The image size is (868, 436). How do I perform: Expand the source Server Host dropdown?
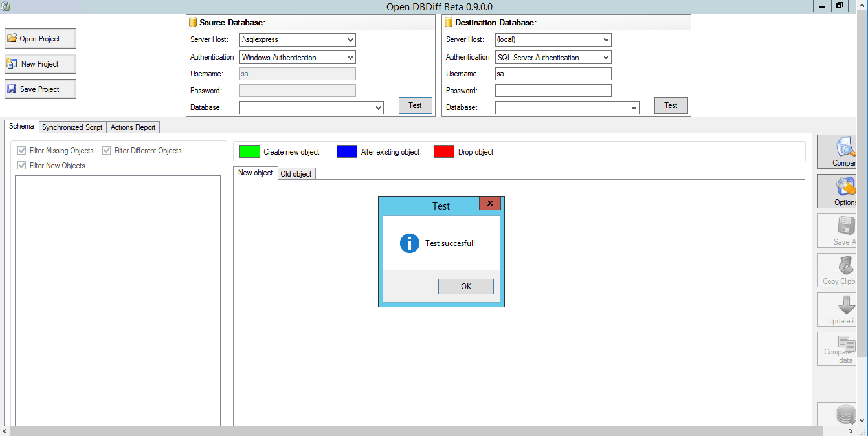pos(350,40)
